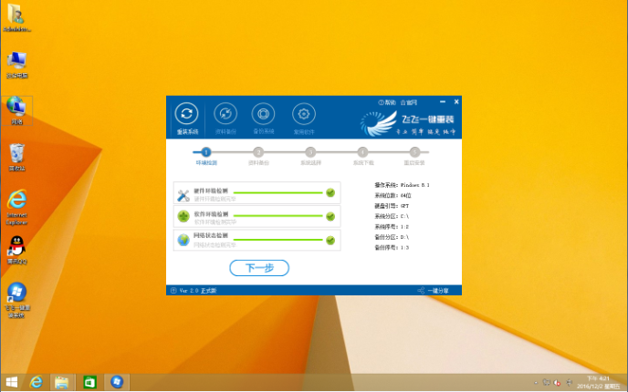Click the 重装系统 reinstall system icon
The height and width of the screenshot is (392, 628).
click(x=186, y=115)
